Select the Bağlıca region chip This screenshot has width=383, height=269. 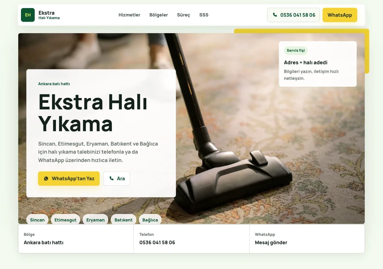point(150,220)
